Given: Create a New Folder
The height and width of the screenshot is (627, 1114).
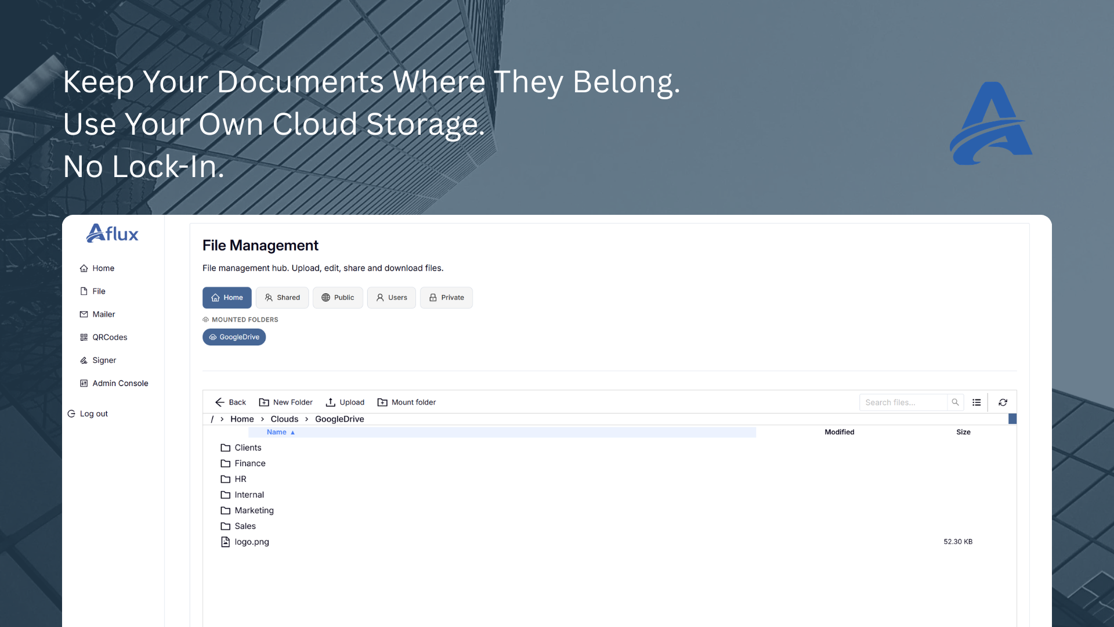Looking at the screenshot, I should pyautogui.click(x=285, y=402).
